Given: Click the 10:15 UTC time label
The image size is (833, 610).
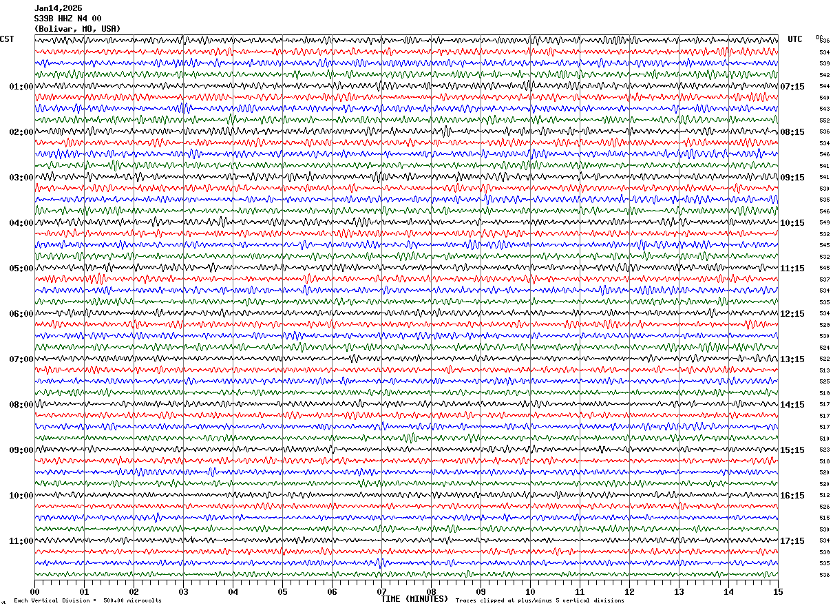Looking at the screenshot, I should click(x=792, y=223).
